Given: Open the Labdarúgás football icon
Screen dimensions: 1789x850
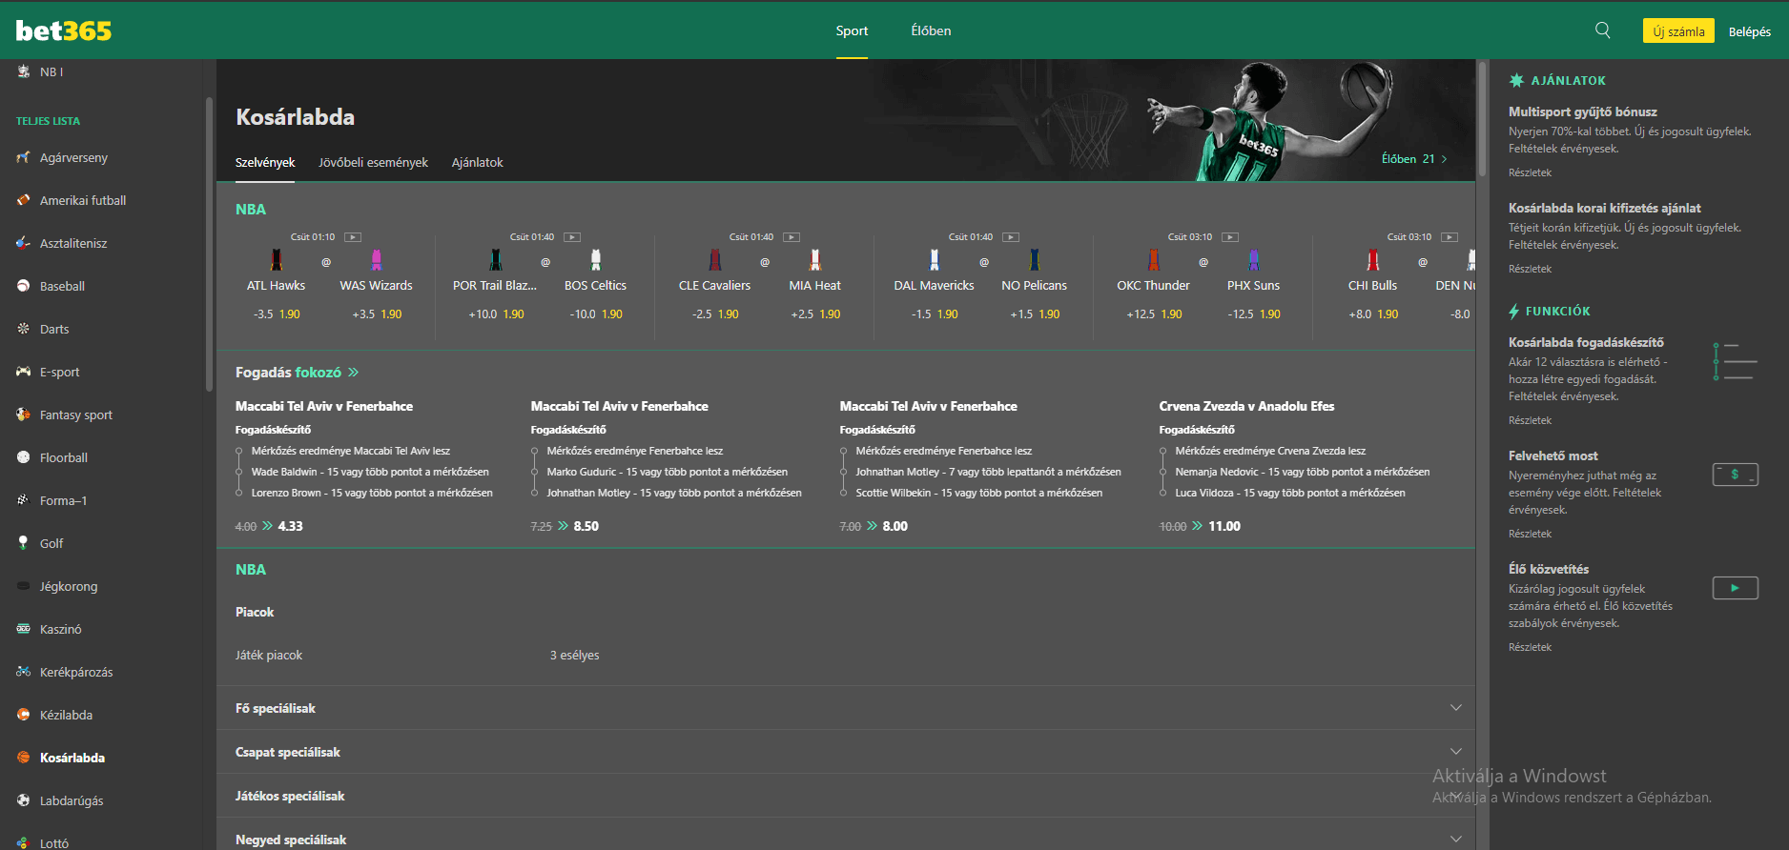Looking at the screenshot, I should 24,800.
